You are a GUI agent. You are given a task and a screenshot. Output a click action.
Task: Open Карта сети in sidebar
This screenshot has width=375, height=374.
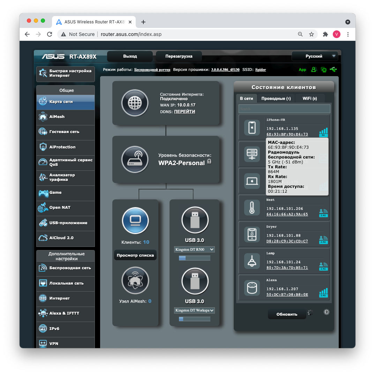coord(66,102)
